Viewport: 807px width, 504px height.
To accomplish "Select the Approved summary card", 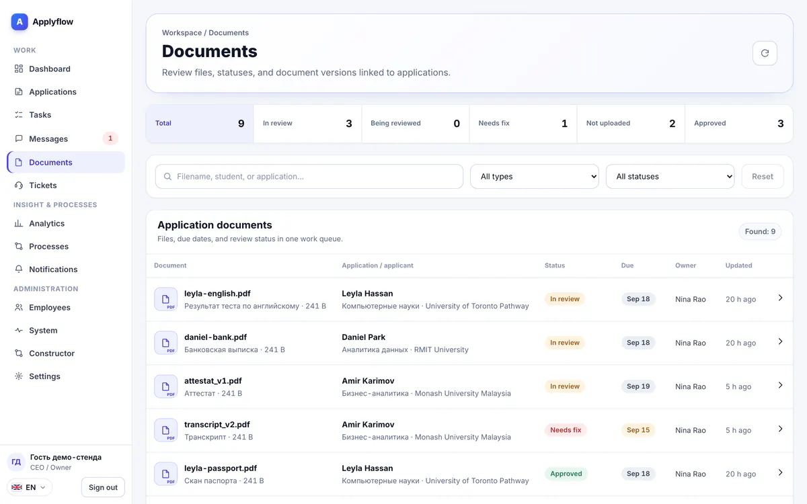I will 738,124.
